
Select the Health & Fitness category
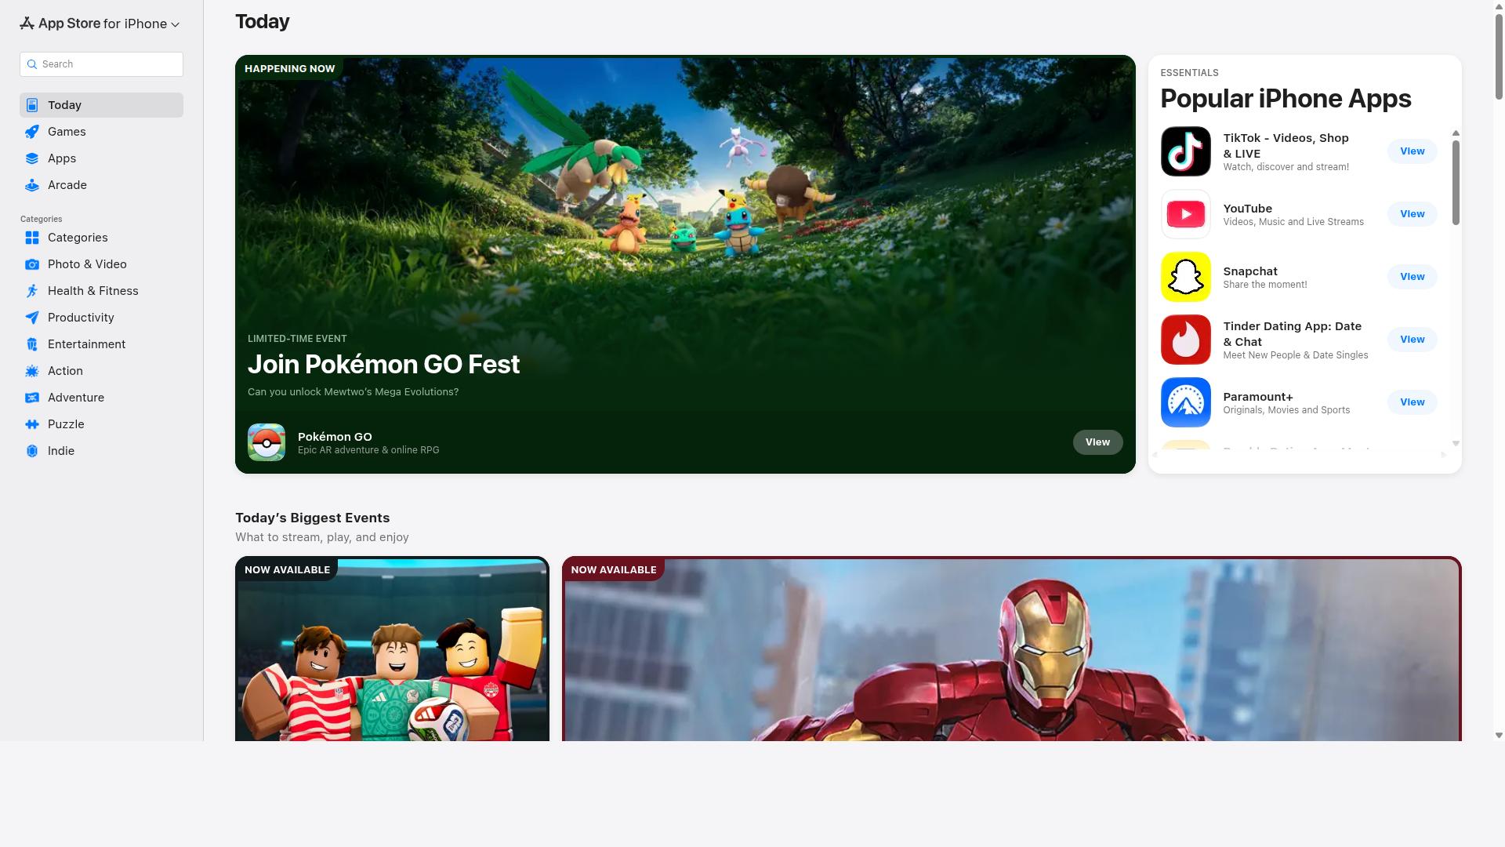[x=101, y=291]
